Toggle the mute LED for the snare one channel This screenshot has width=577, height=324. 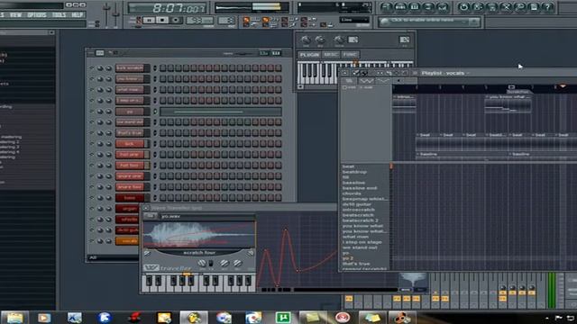tap(92, 176)
